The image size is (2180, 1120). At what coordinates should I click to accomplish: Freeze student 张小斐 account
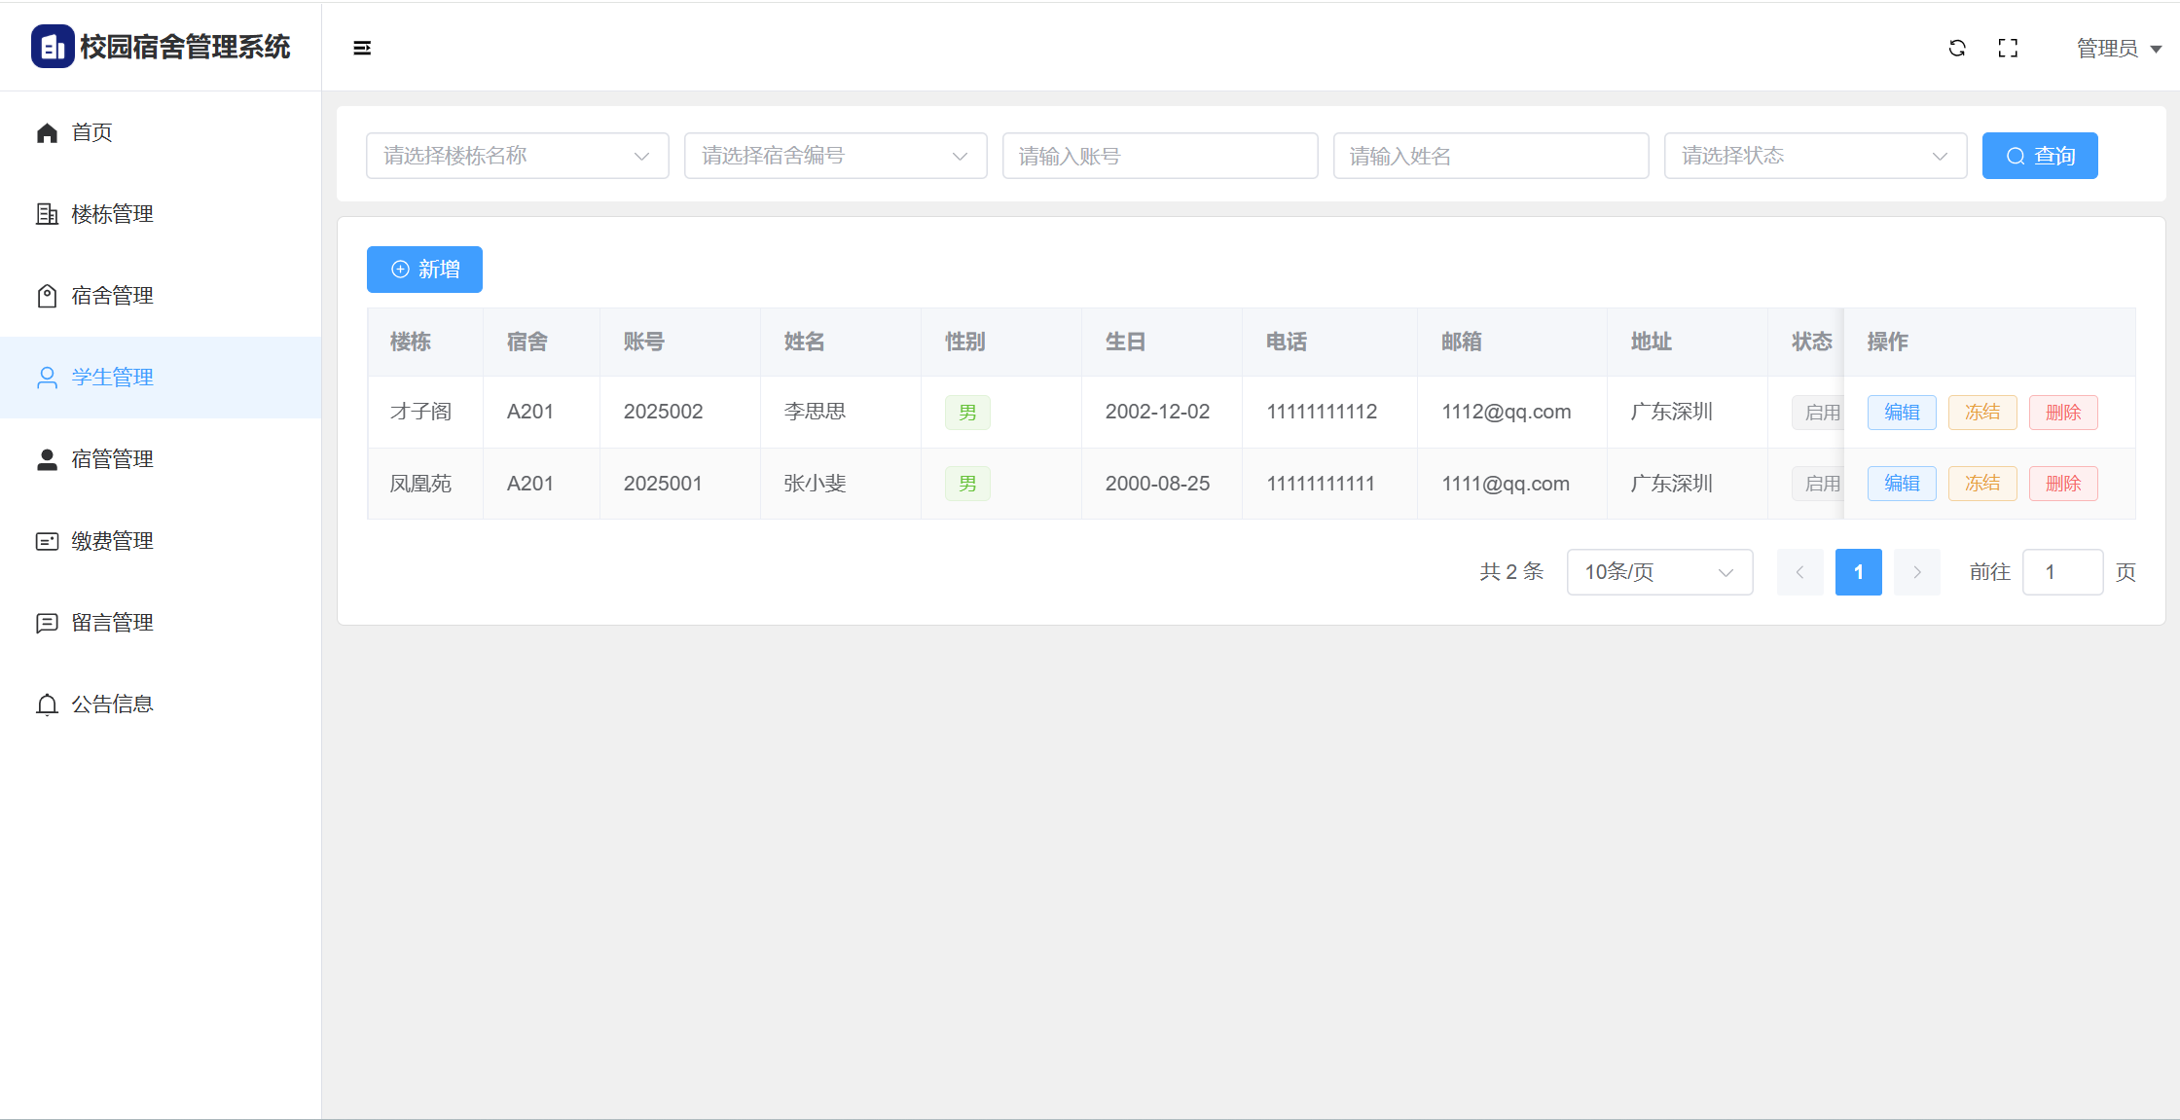click(x=1981, y=484)
